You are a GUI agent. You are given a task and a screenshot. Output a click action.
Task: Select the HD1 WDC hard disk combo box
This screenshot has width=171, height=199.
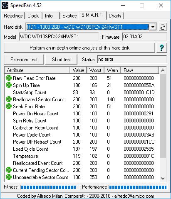[91, 27]
